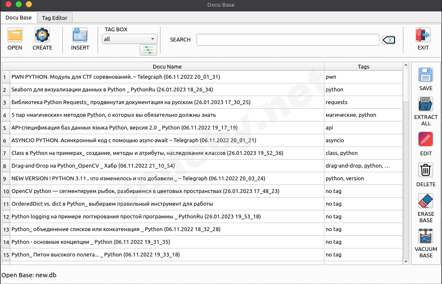Select the Docu Base tab

pyautogui.click(x=19, y=17)
